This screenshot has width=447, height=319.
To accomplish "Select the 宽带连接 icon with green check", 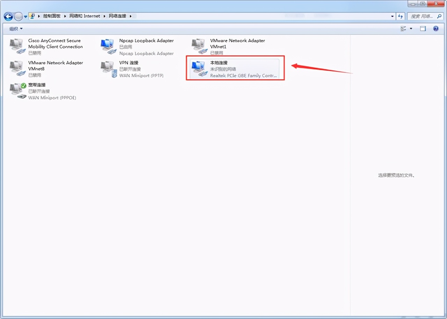I will point(18,91).
